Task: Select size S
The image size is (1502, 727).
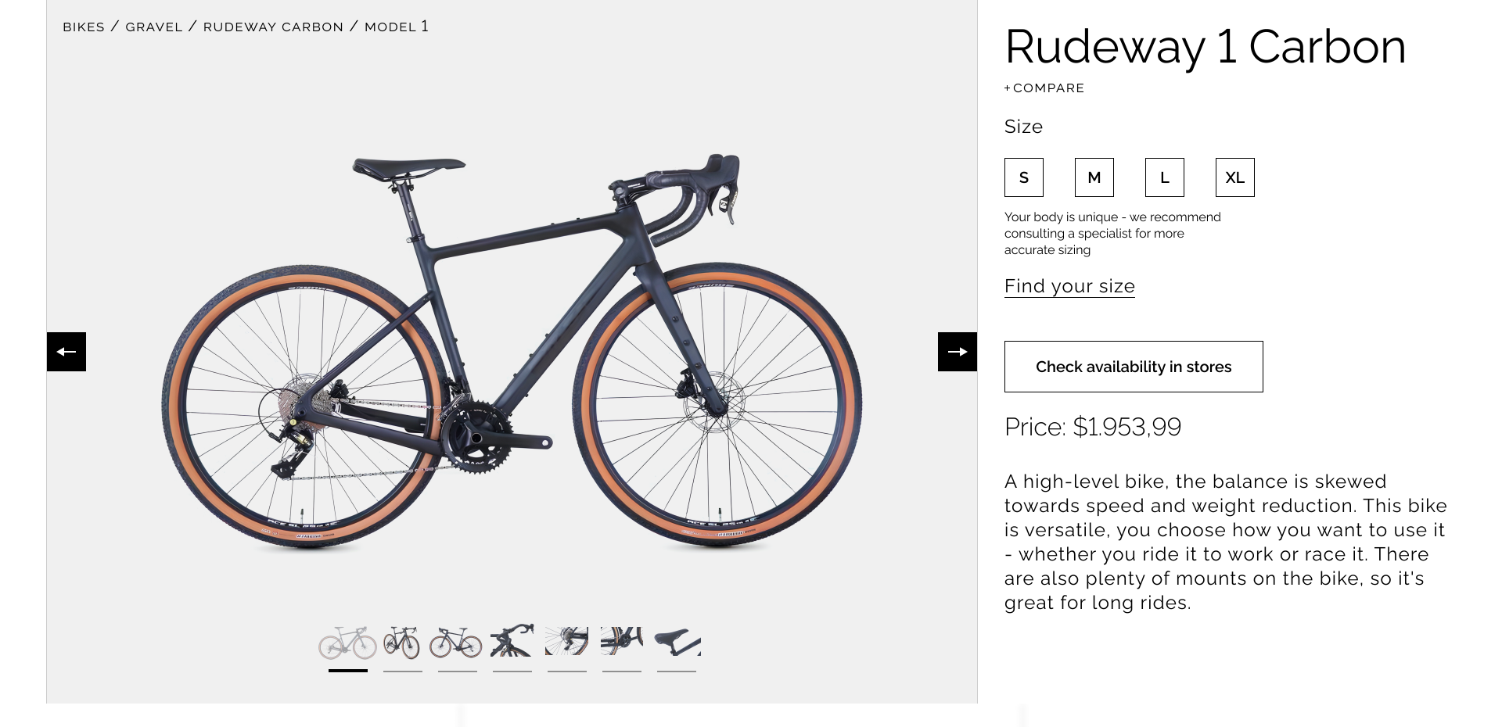Action: coord(1023,177)
